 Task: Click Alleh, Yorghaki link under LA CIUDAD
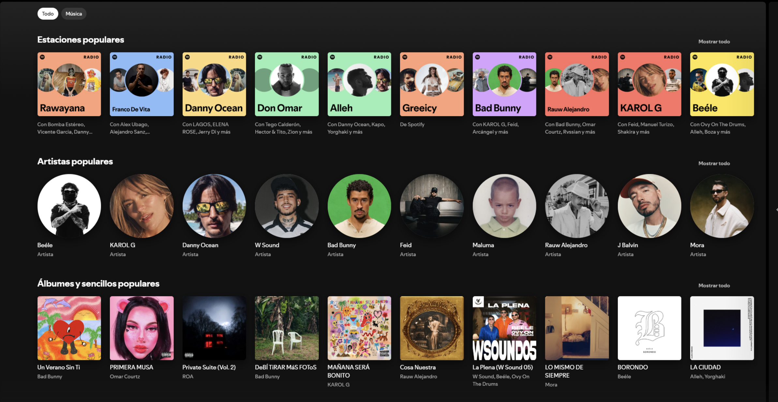point(708,377)
